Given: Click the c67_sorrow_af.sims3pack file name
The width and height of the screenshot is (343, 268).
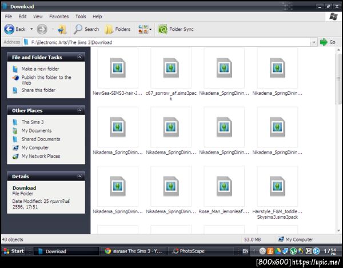Looking at the screenshot, I should click(x=171, y=96).
